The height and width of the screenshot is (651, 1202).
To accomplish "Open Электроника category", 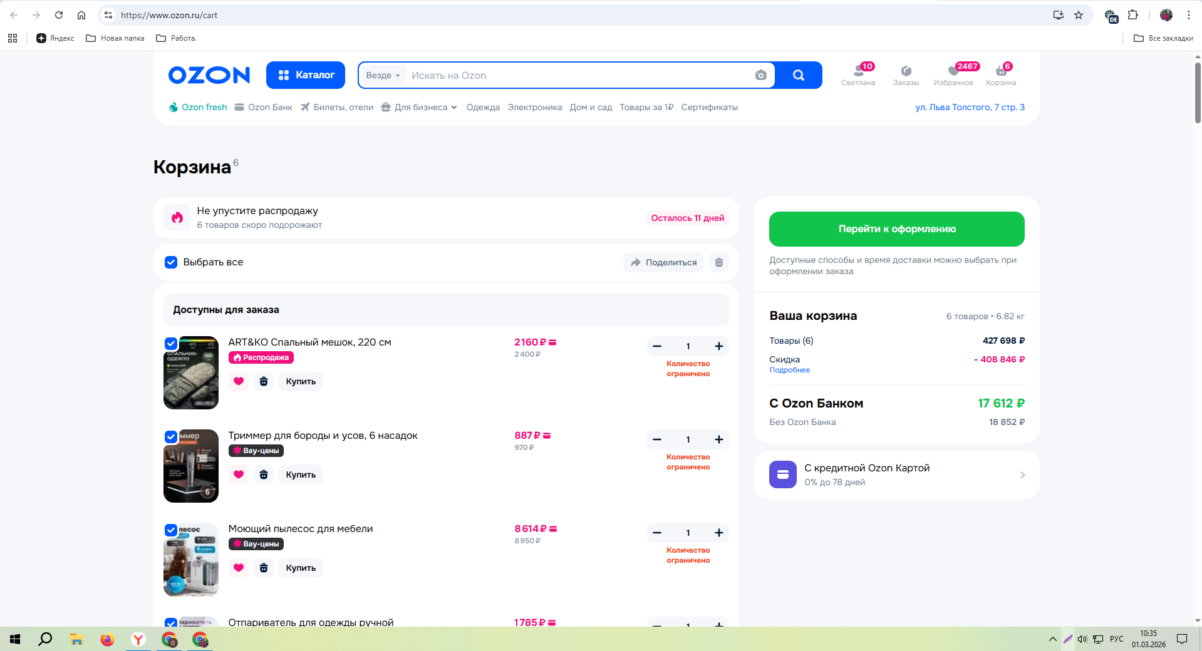I will (x=535, y=108).
